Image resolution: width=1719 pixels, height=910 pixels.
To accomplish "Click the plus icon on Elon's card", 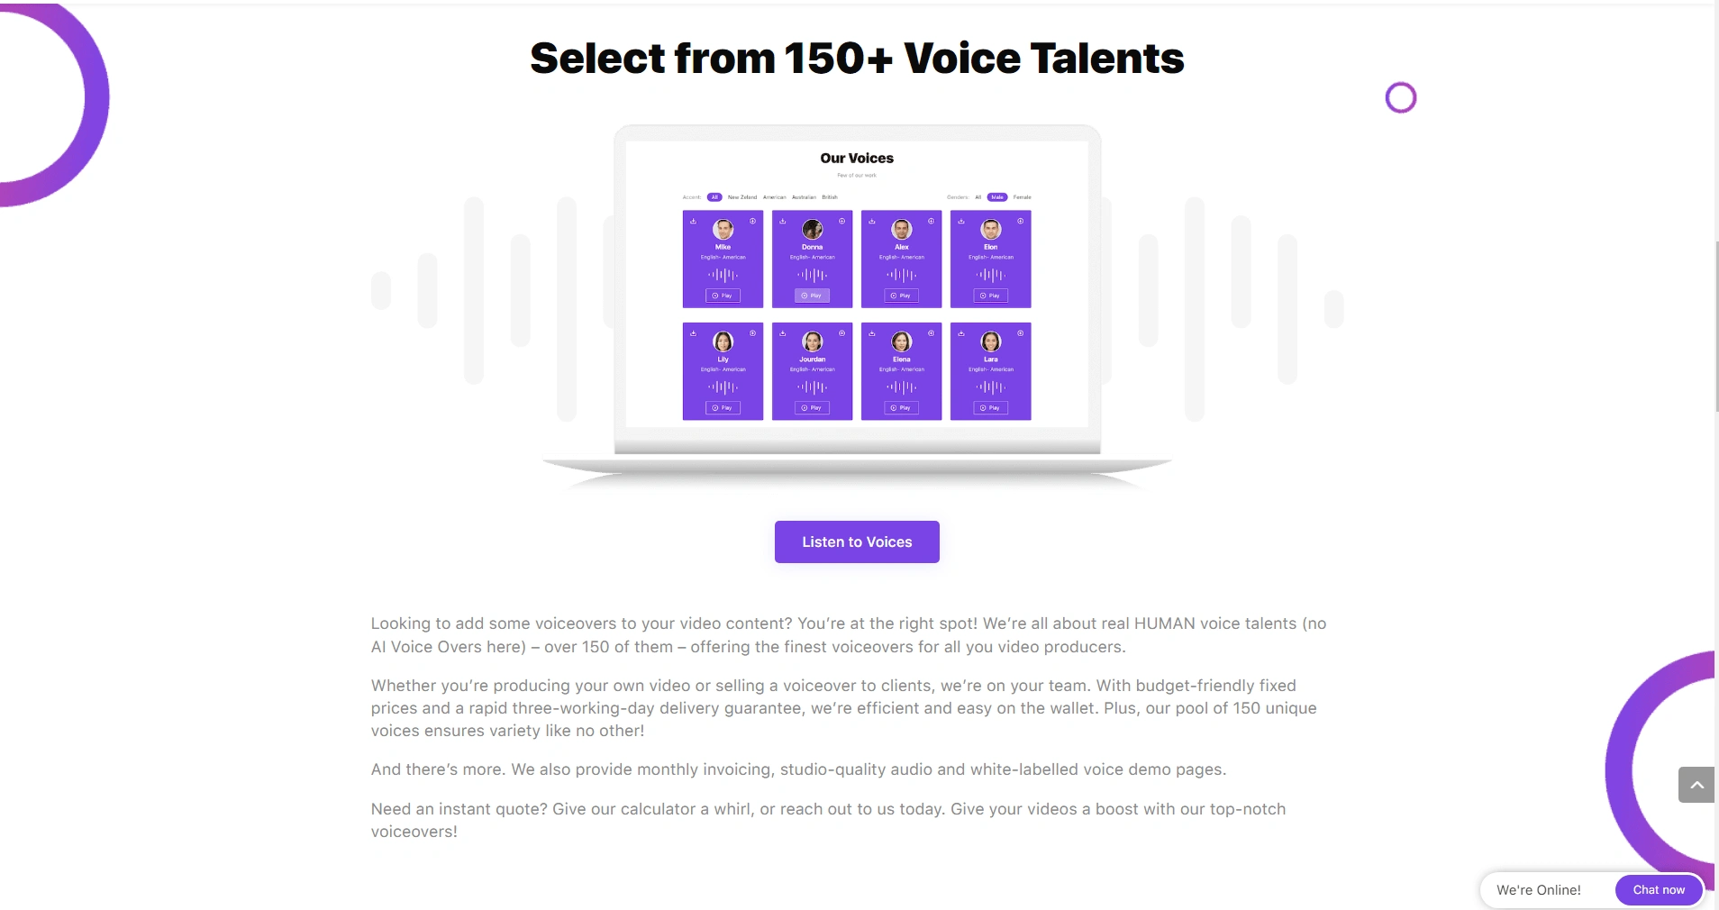I will (1021, 222).
